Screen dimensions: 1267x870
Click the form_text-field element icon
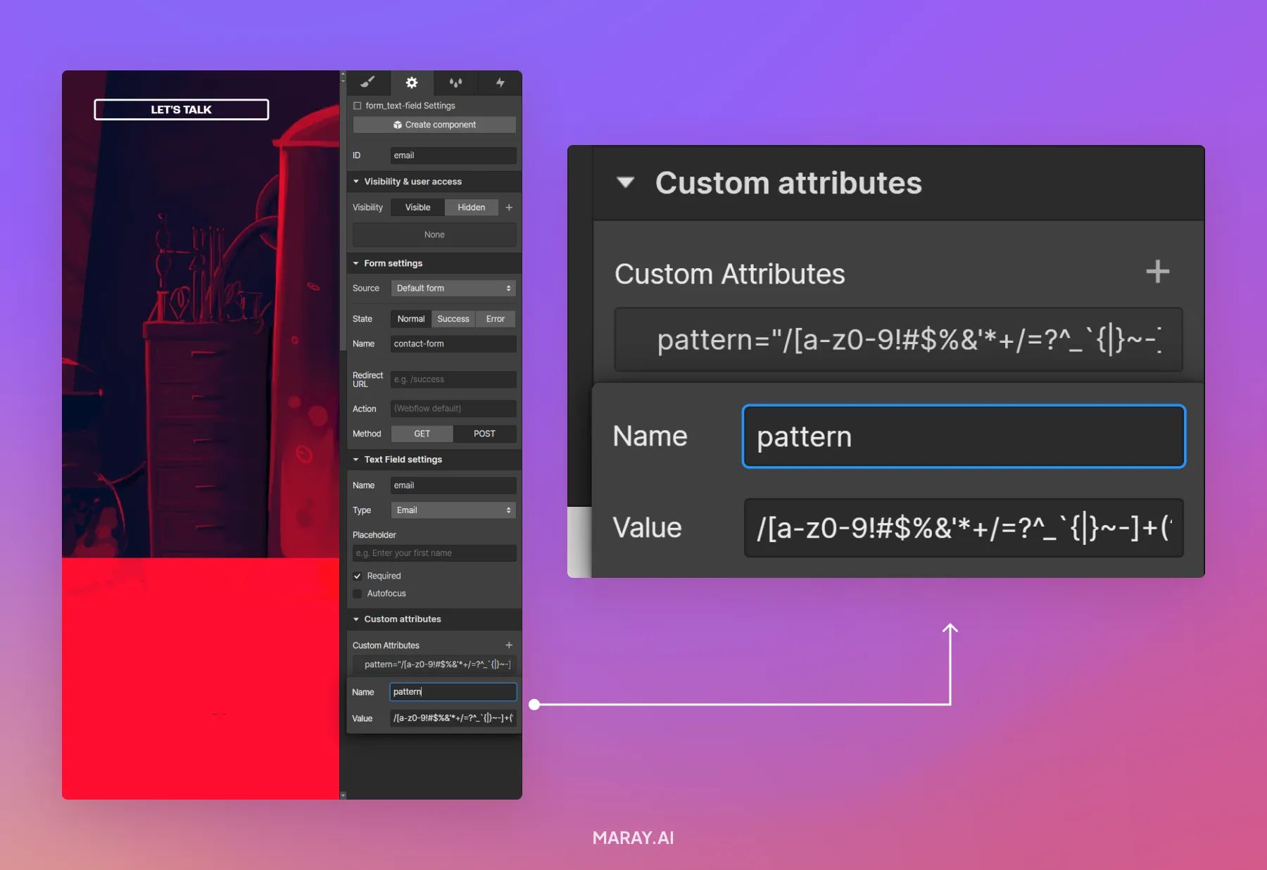click(x=357, y=105)
